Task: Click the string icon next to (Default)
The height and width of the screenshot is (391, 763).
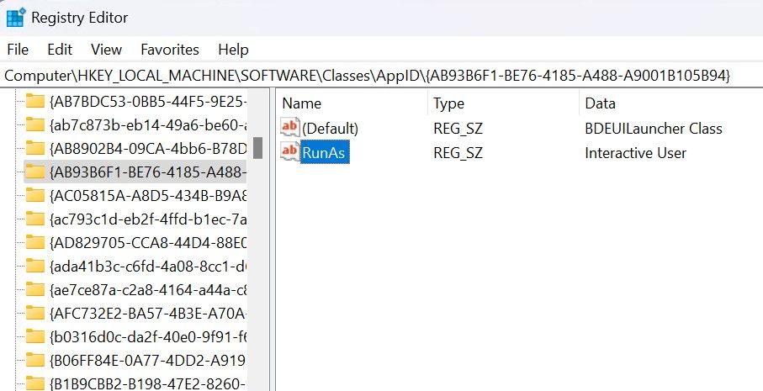Action: pyautogui.click(x=290, y=128)
